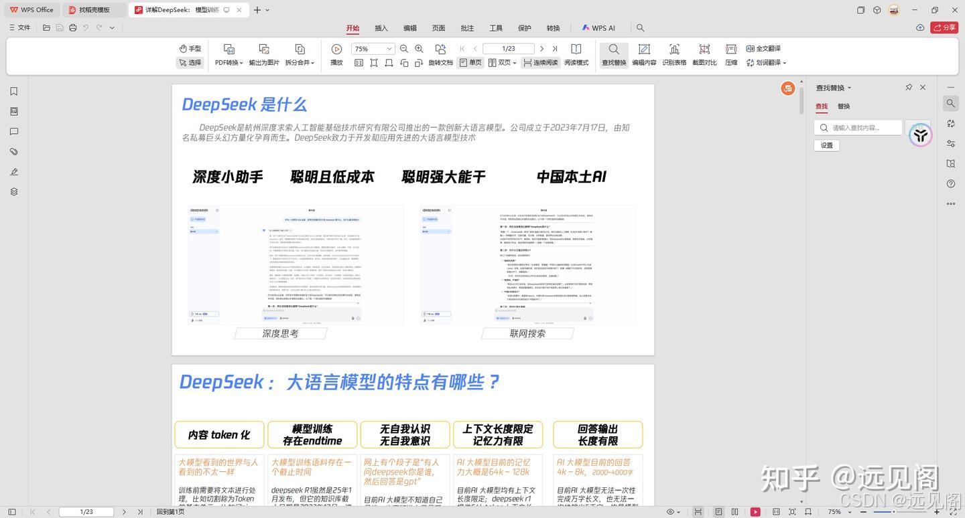Switch to the 批注 tab

[x=467, y=28]
